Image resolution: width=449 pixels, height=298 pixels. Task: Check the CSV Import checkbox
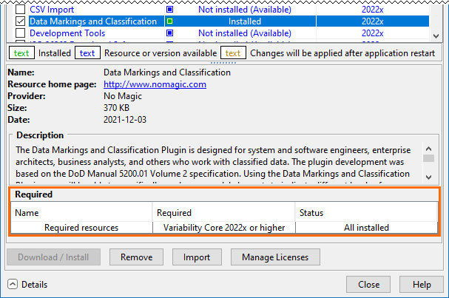coord(21,10)
